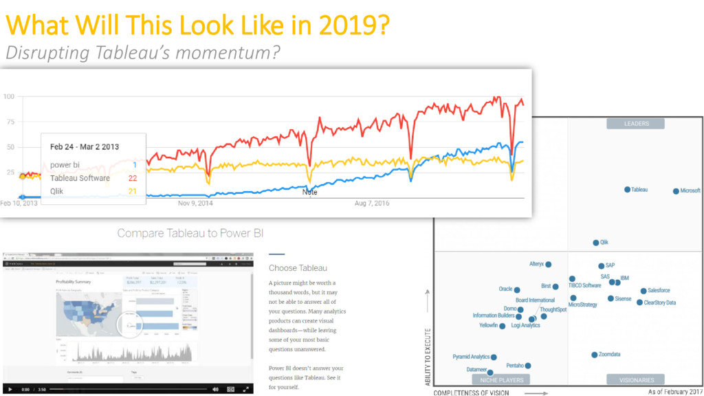Click the Zoomdata dot in the quadrant
Image resolution: width=704 pixels, height=396 pixels.
tap(594, 355)
